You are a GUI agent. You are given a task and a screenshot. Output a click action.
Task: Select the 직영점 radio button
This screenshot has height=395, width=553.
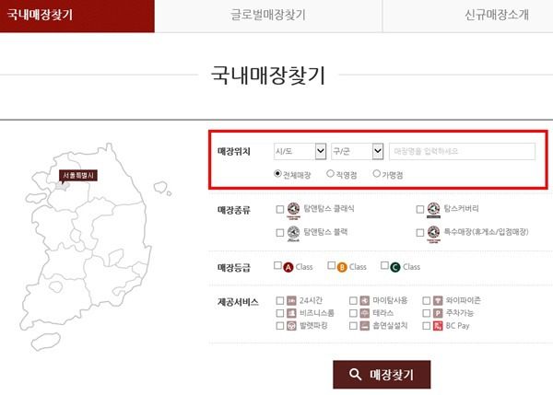coord(330,173)
